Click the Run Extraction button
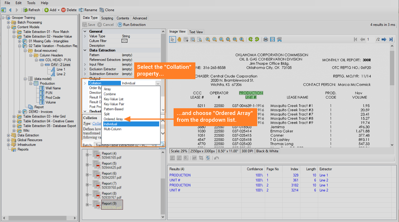The image size is (399, 222). pyautogui.click(x=132, y=25)
